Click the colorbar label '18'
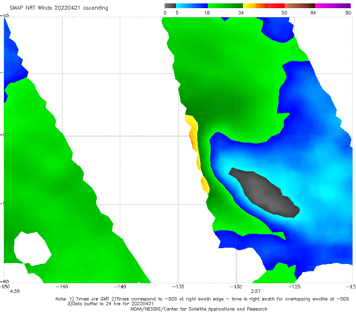This screenshot has width=356, height=312. tap(207, 13)
